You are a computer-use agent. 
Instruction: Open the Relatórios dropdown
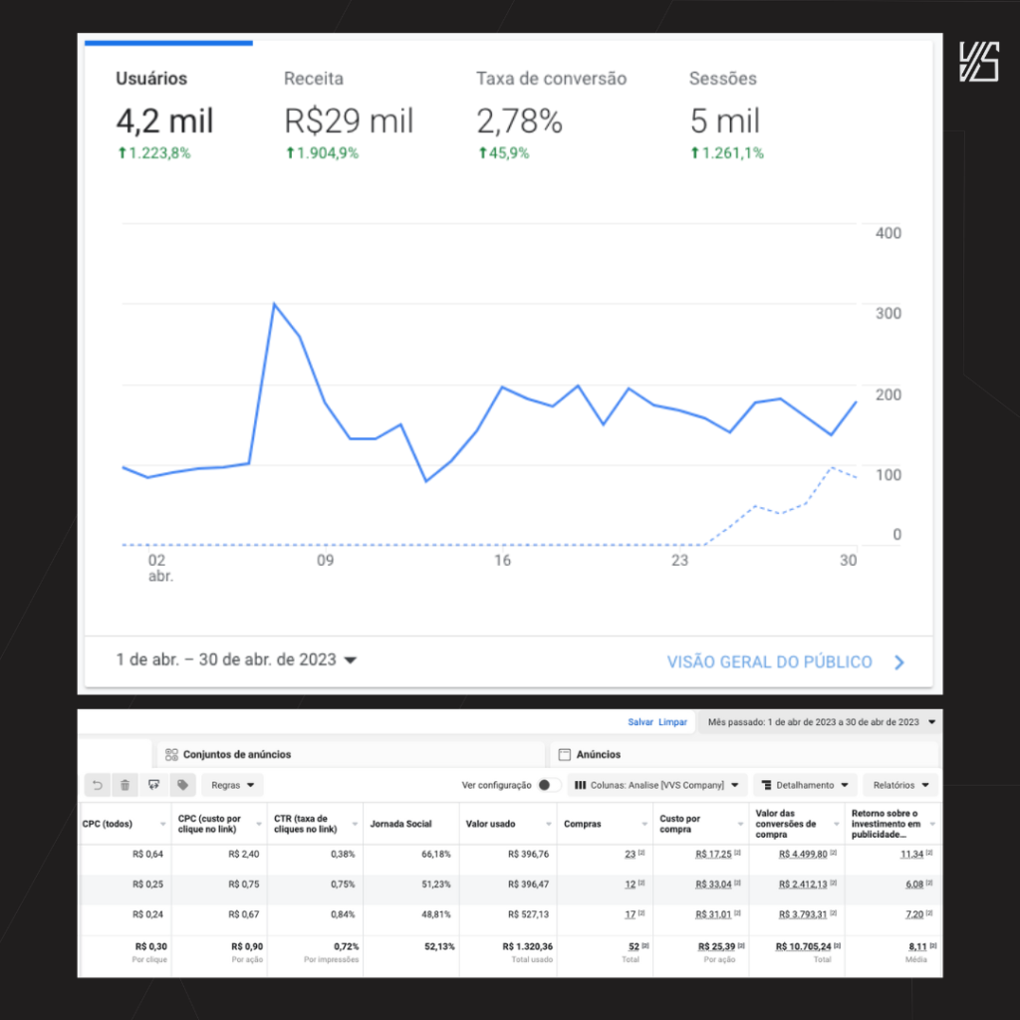901,785
